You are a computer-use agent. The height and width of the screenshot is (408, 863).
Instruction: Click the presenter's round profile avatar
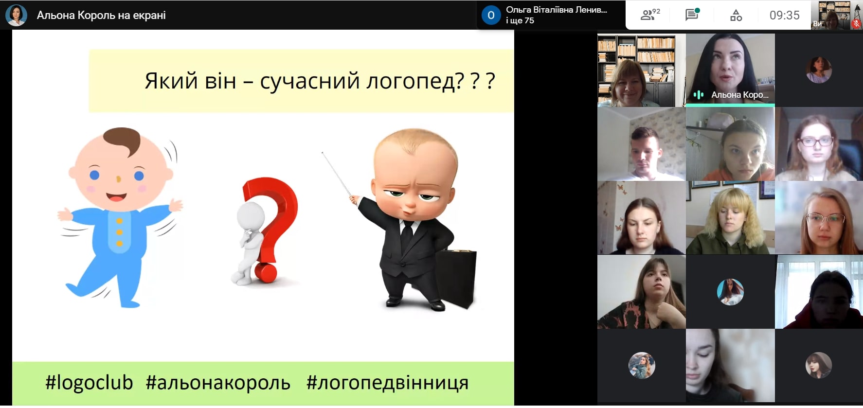(x=16, y=15)
